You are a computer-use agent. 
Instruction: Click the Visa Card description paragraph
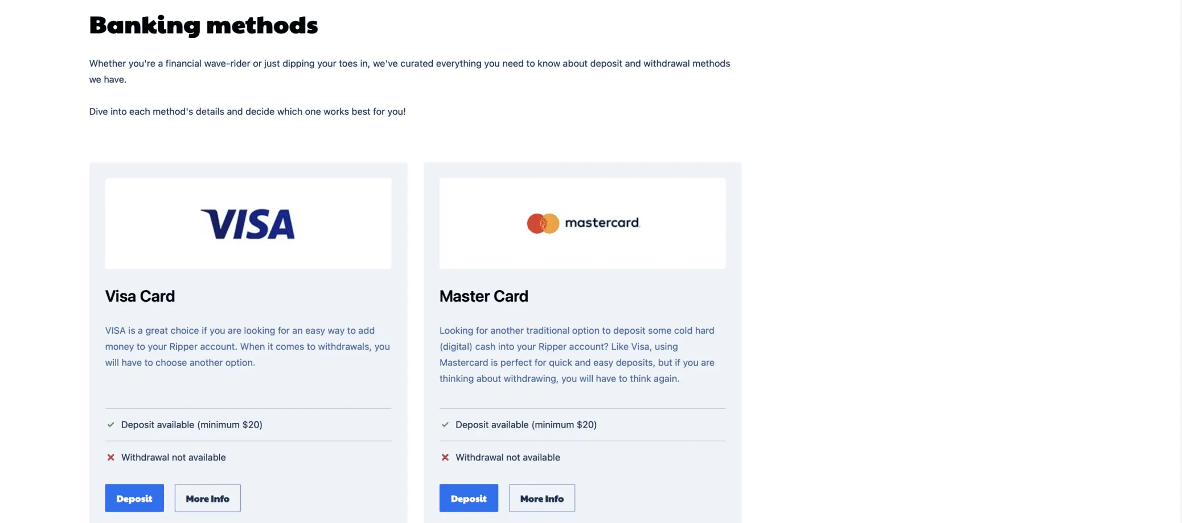[248, 346]
